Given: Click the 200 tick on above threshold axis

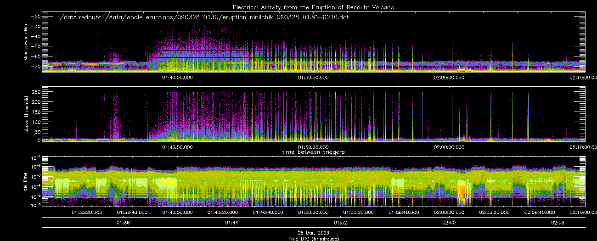Looking at the screenshot, I should [37, 101].
